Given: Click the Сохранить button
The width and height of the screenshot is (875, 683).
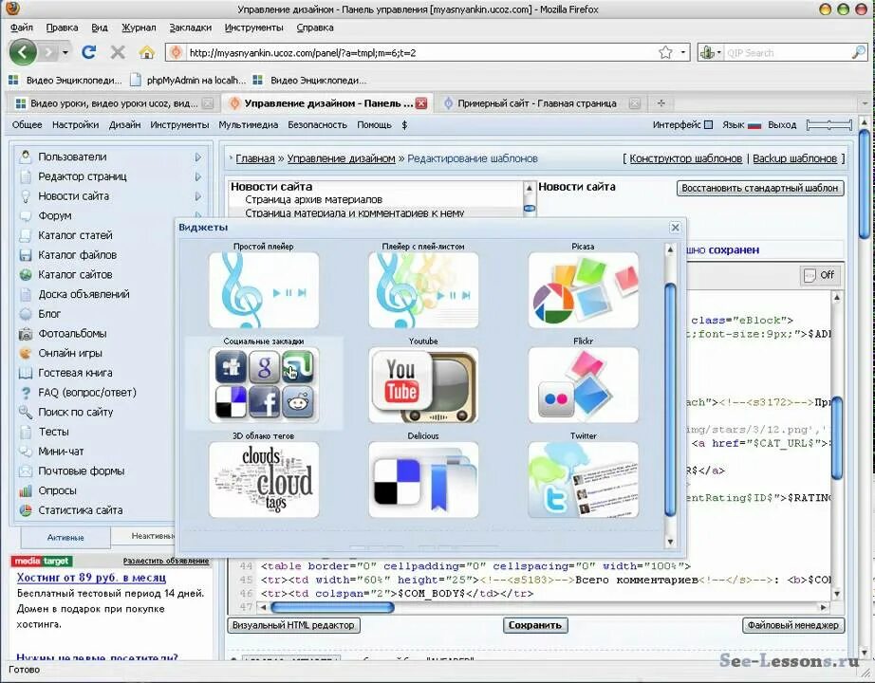Looking at the screenshot, I should (534, 625).
